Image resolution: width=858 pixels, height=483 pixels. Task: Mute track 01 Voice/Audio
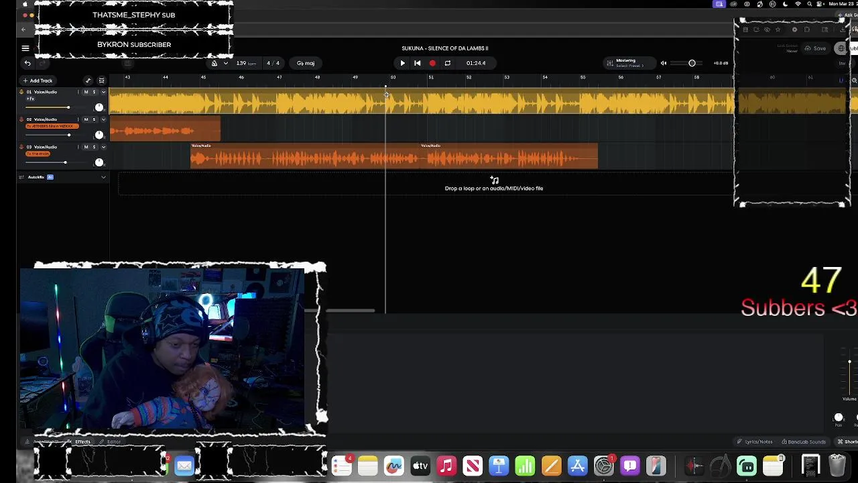point(86,92)
